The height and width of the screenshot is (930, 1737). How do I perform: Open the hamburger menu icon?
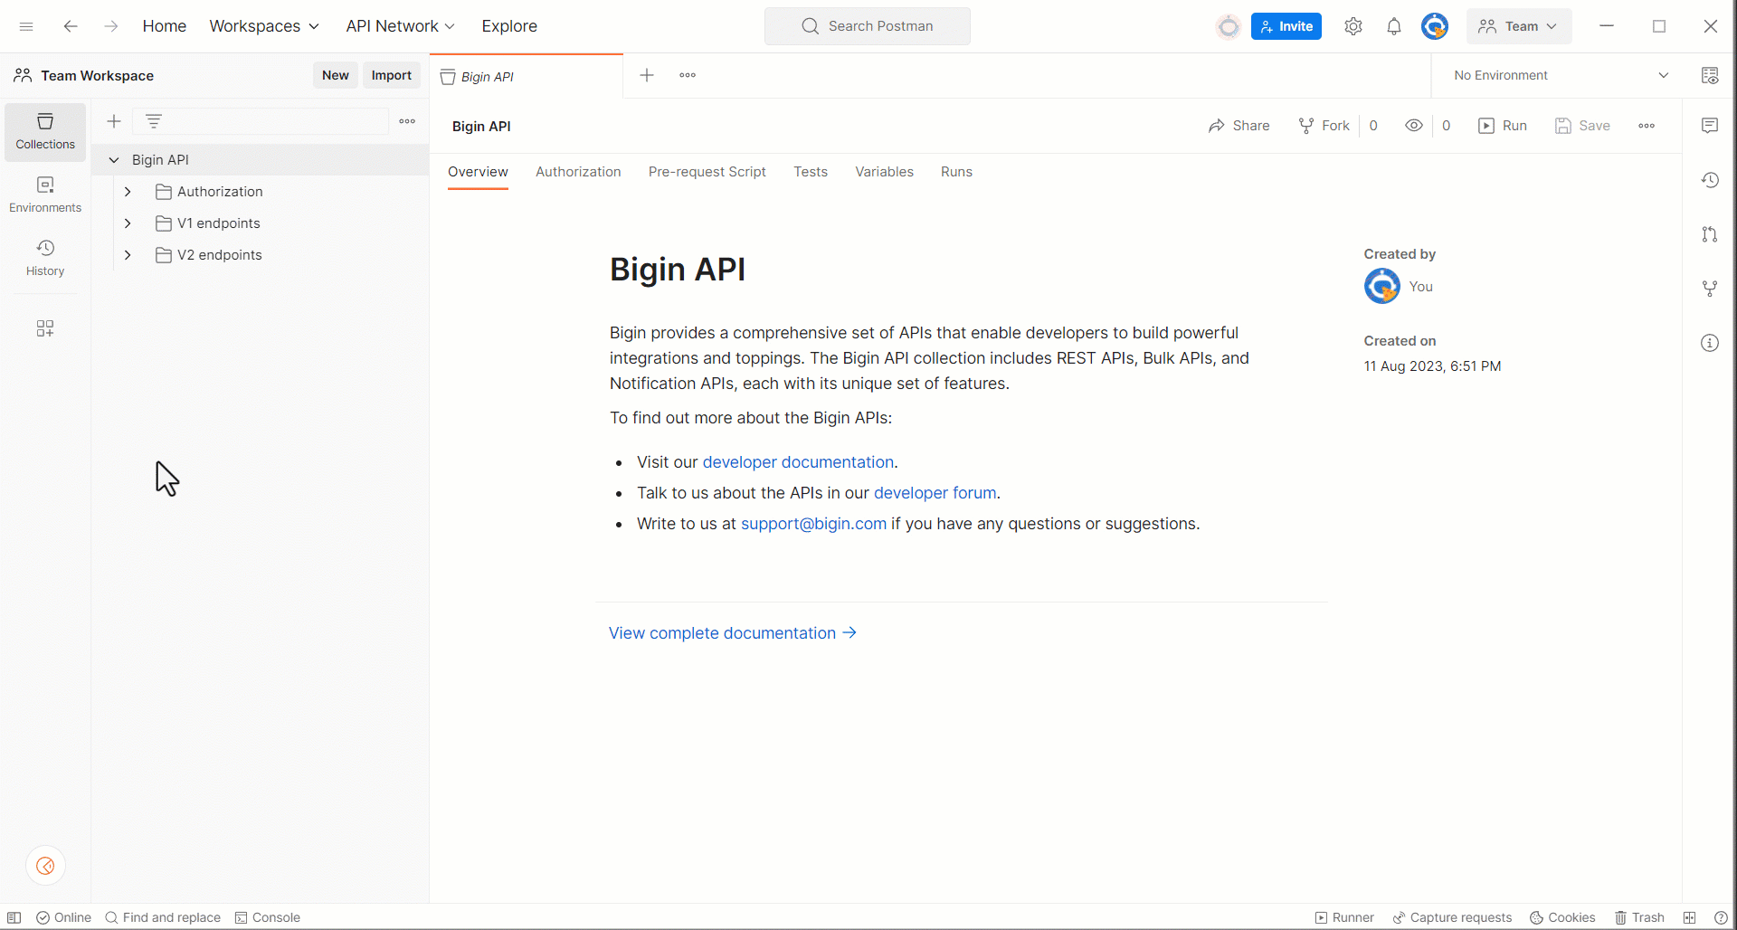click(26, 26)
